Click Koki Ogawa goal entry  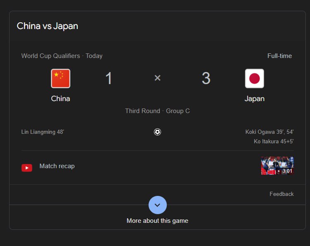point(269,132)
